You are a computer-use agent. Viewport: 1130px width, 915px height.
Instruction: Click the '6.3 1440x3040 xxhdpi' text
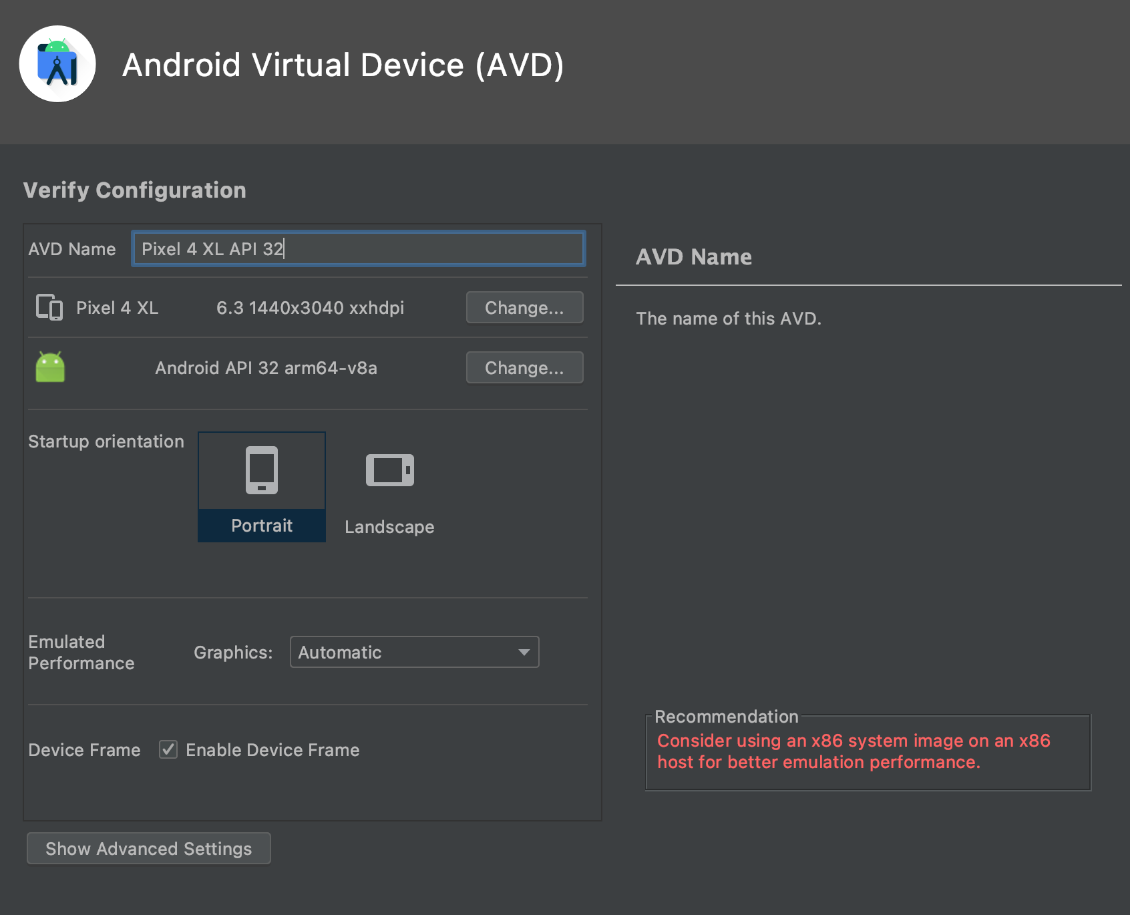(311, 308)
